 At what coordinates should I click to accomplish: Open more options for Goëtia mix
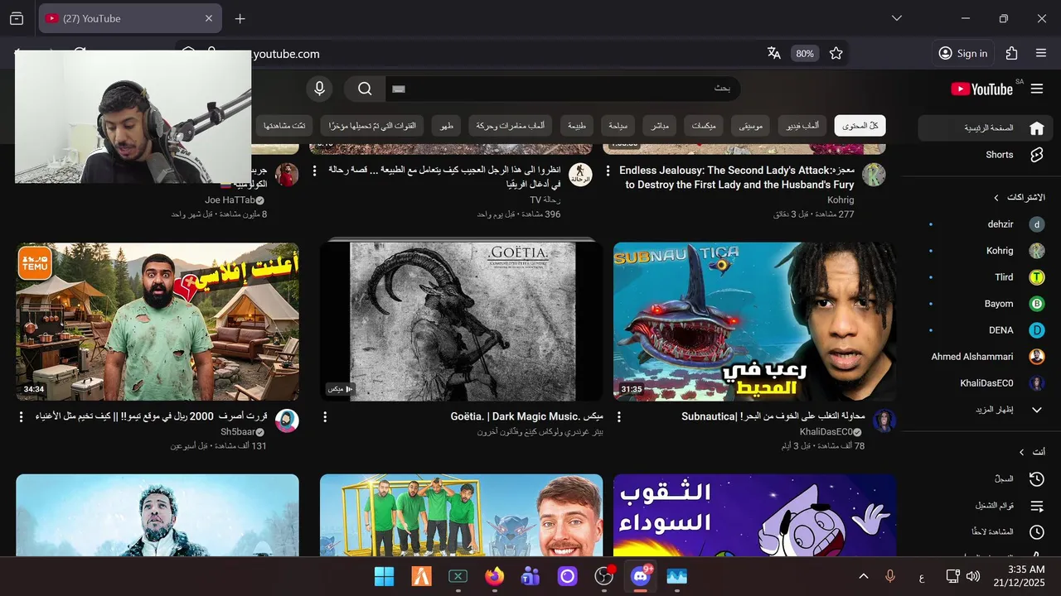point(325,416)
